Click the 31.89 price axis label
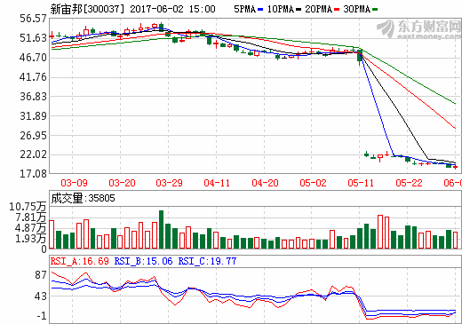Screen dimensions: 462x324 click(x=33, y=116)
